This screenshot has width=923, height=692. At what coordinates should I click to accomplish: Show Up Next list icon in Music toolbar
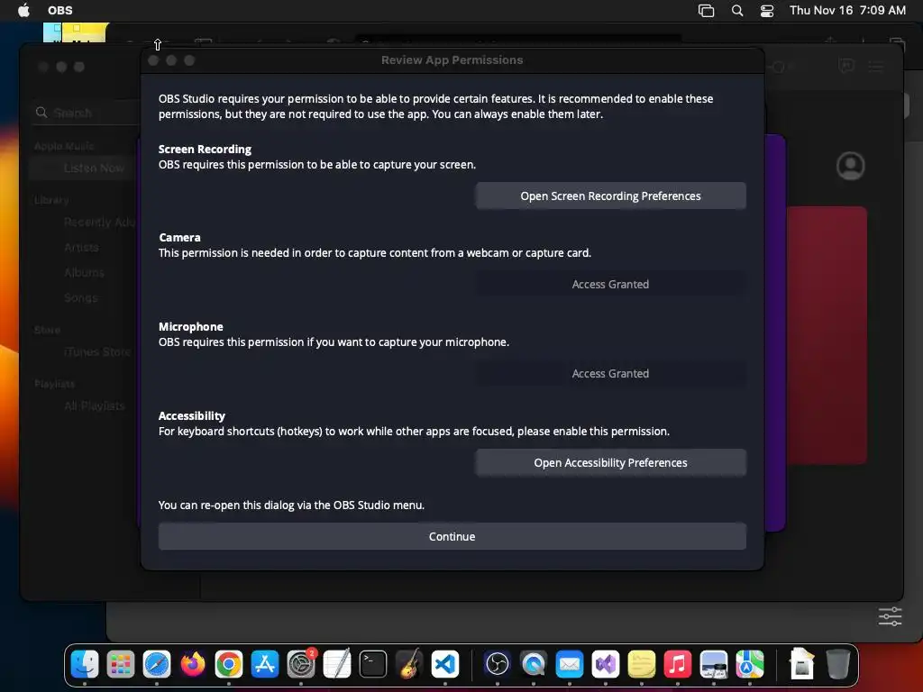click(x=876, y=67)
